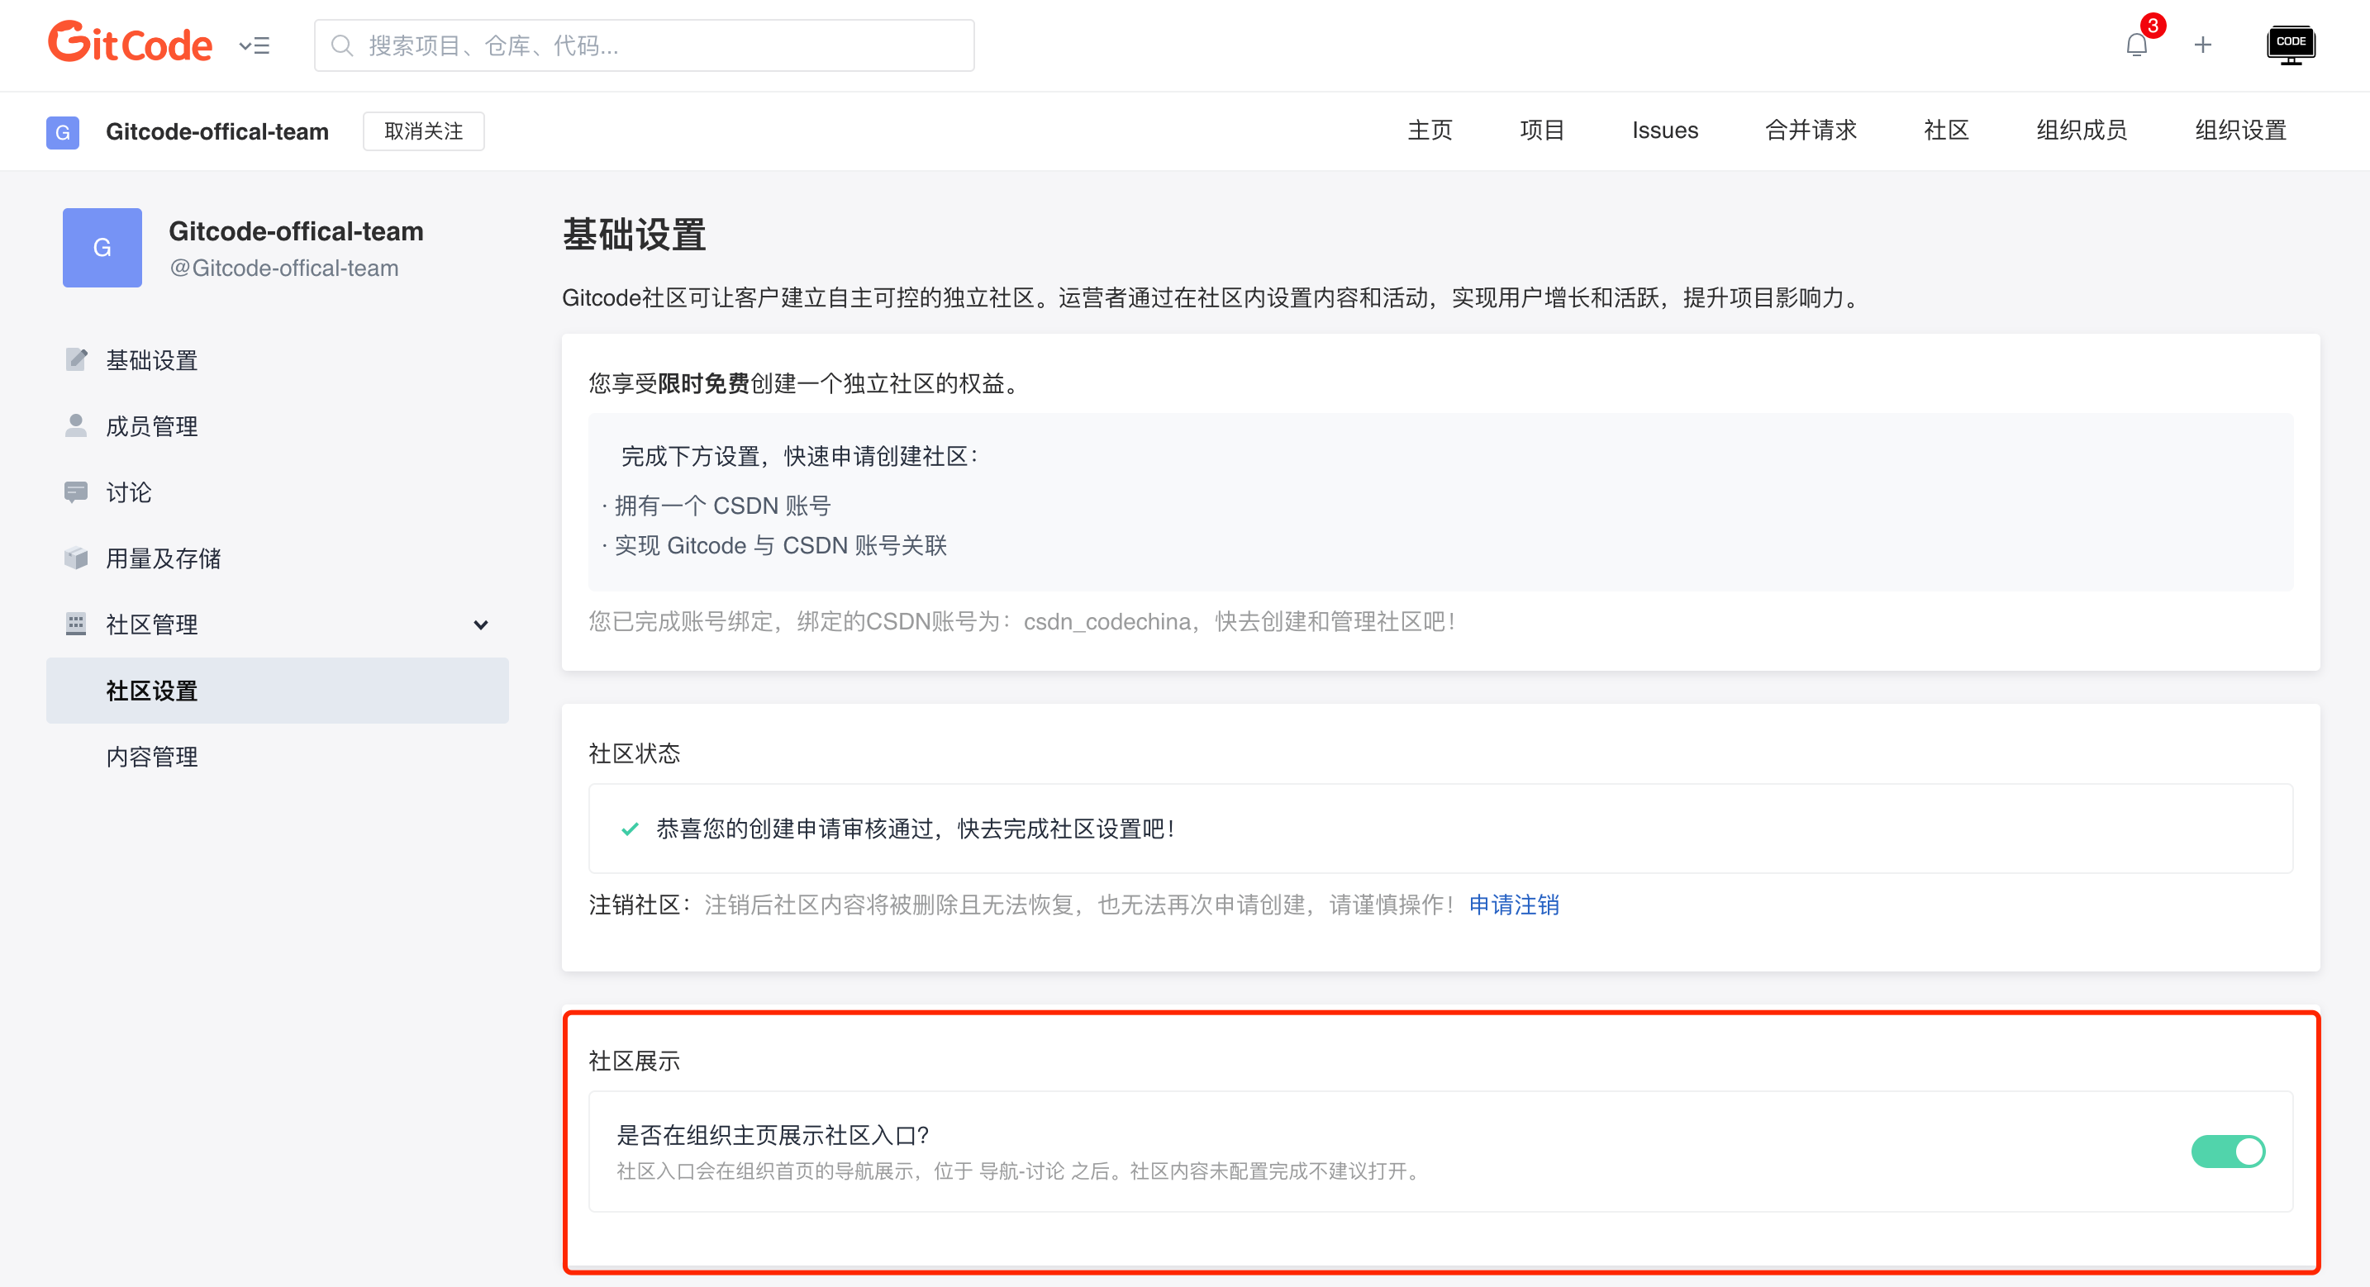Select 成员管理 in the sidebar
Image resolution: width=2370 pixels, height=1287 pixels.
pos(152,427)
